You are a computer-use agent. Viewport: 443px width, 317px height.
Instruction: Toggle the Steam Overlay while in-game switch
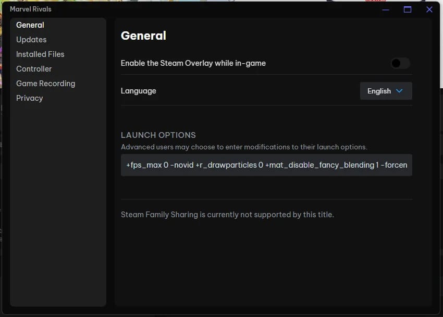click(400, 63)
